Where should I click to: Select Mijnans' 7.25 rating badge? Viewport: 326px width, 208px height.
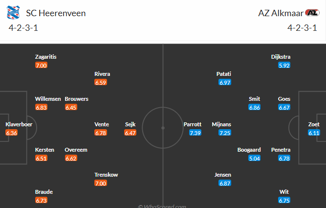225,133
